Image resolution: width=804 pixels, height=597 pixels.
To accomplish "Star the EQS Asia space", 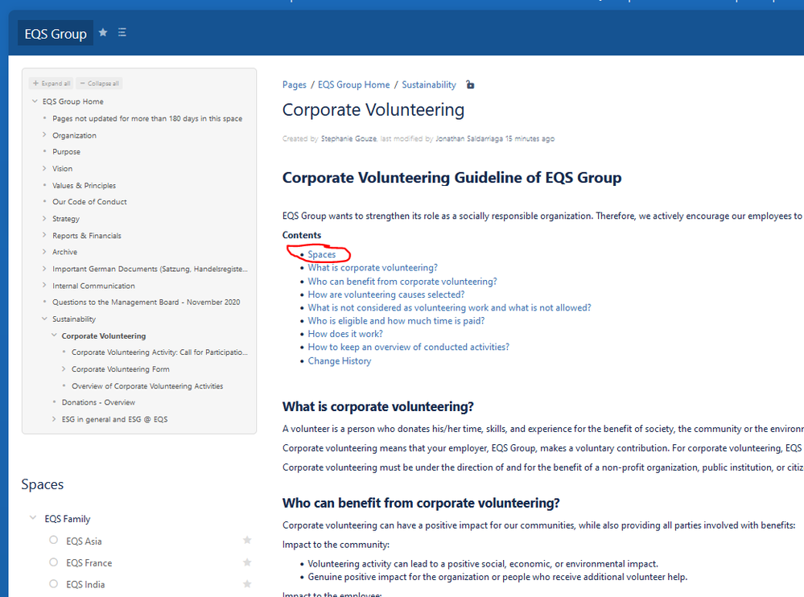I will click(x=247, y=540).
